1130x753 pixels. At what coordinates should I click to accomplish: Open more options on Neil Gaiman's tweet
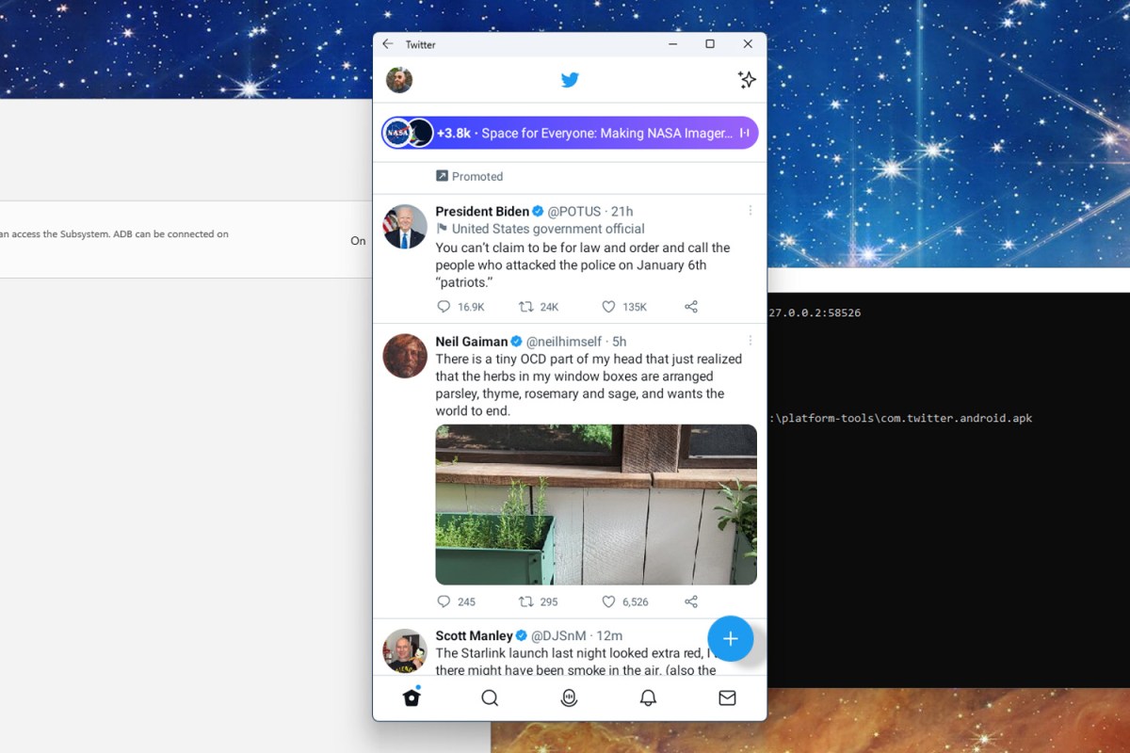click(751, 341)
